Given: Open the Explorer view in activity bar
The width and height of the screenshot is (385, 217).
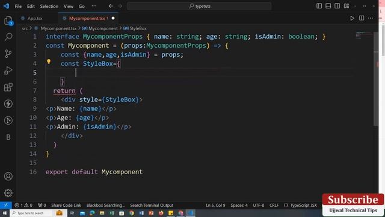Looking at the screenshot, I should [x=8, y=20].
